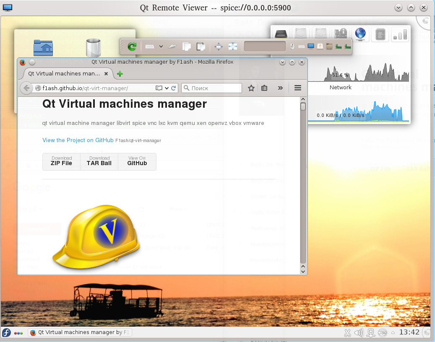Open the Firefox hamburger menu

pyautogui.click(x=298, y=88)
